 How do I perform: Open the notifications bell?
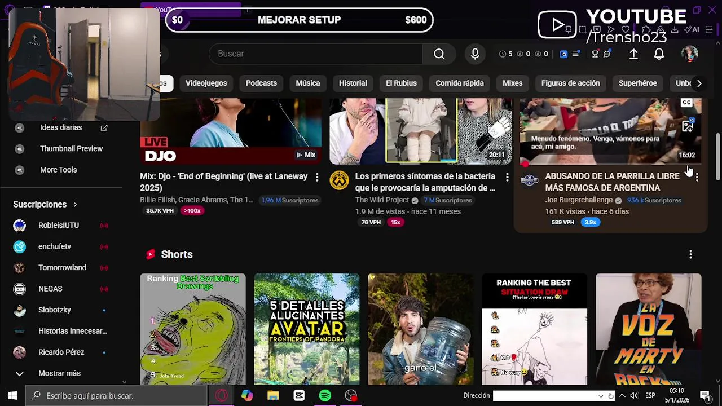pyautogui.click(x=659, y=54)
